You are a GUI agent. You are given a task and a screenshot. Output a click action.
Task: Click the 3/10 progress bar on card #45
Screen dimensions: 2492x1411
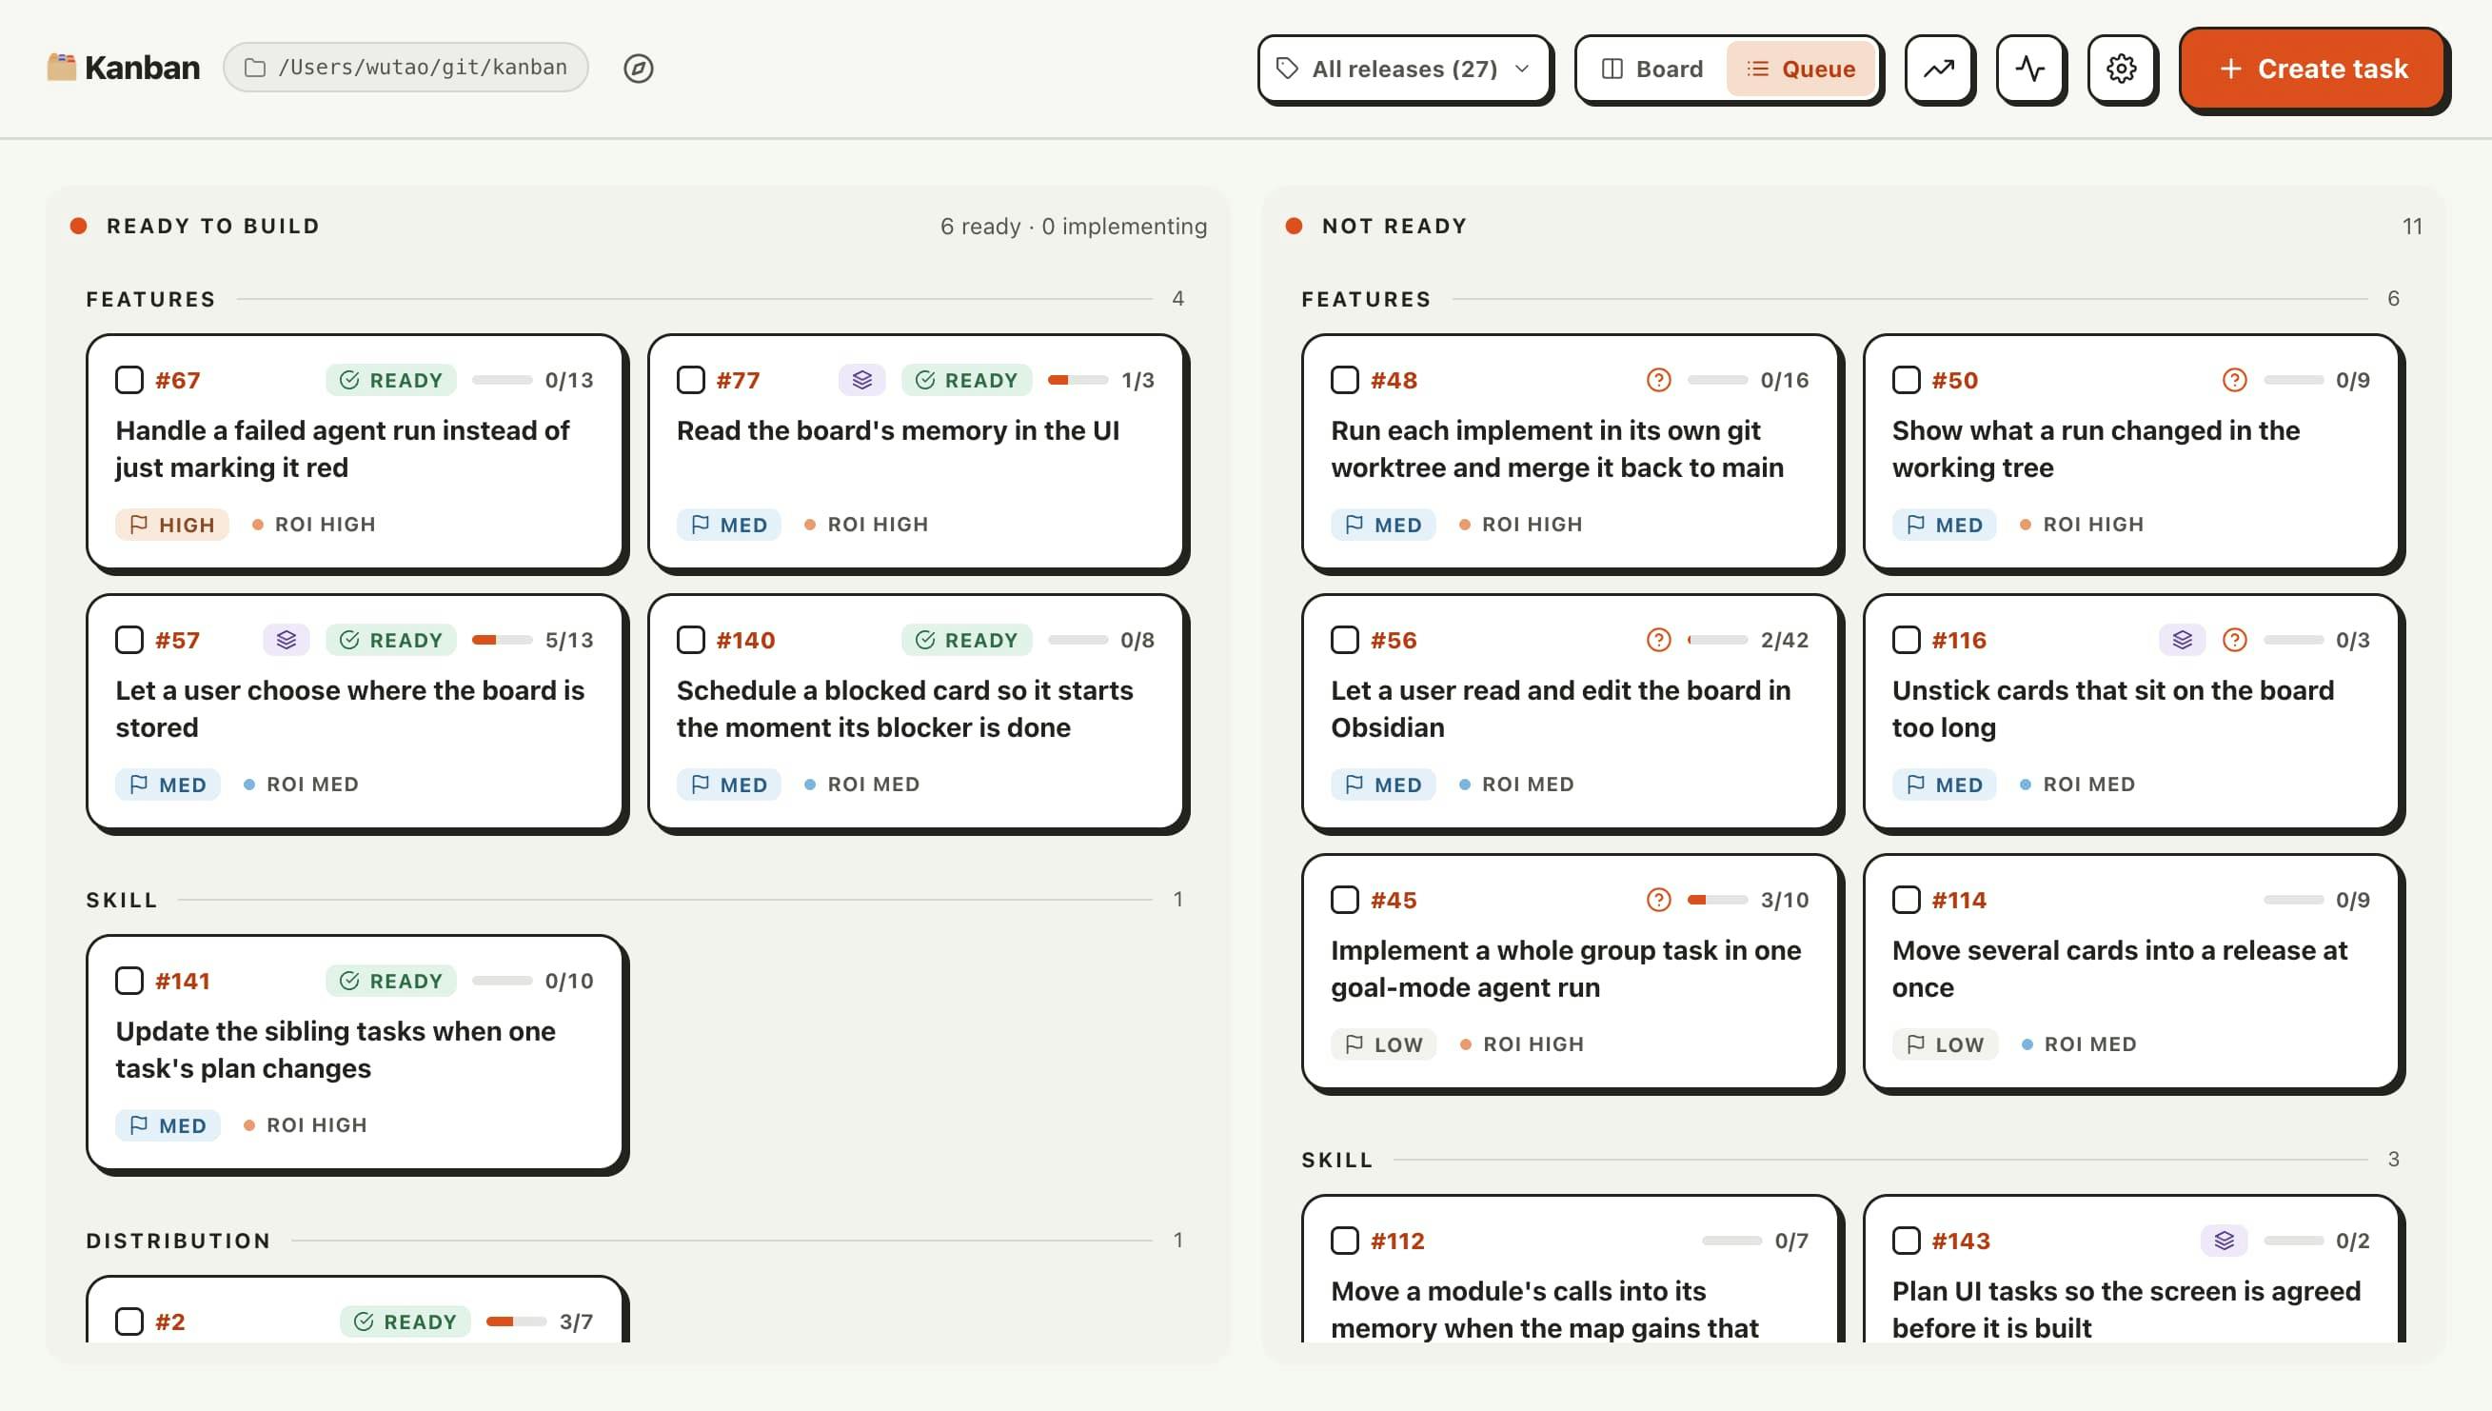point(1717,900)
